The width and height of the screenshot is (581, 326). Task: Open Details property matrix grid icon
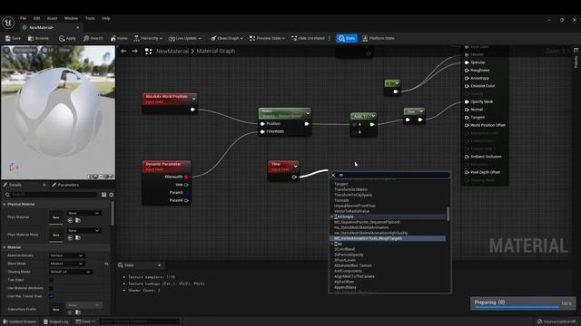pyautogui.click(x=103, y=195)
